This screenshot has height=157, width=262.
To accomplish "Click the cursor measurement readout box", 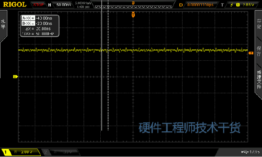I will tap(40, 26).
